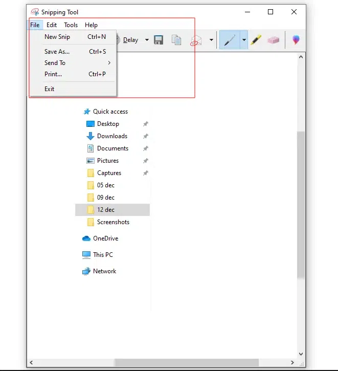Select the Pen tool
The width and height of the screenshot is (338, 371).
pos(230,40)
